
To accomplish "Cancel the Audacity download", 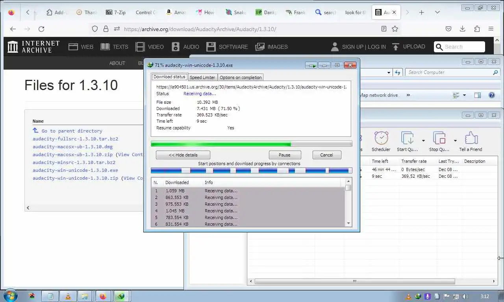I will (x=326, y=155).
